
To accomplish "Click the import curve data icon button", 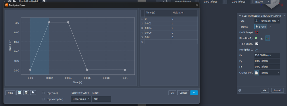I will click(19, 92).
